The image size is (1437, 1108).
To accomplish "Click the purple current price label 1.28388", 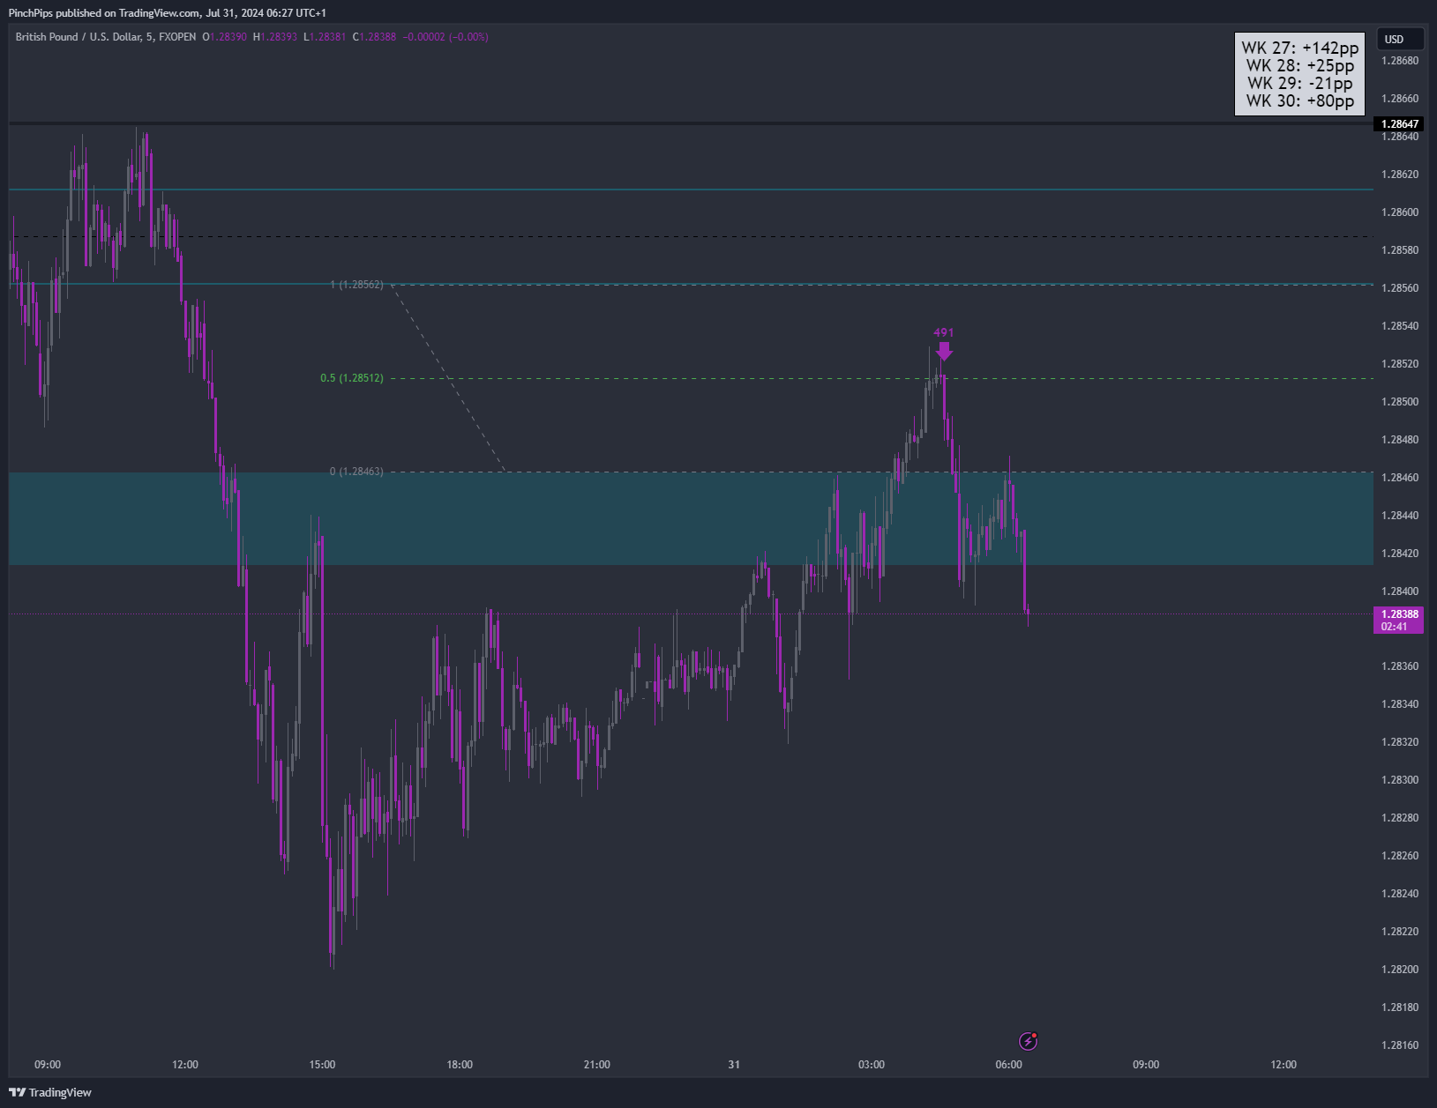I will (x=1399, y=614).
